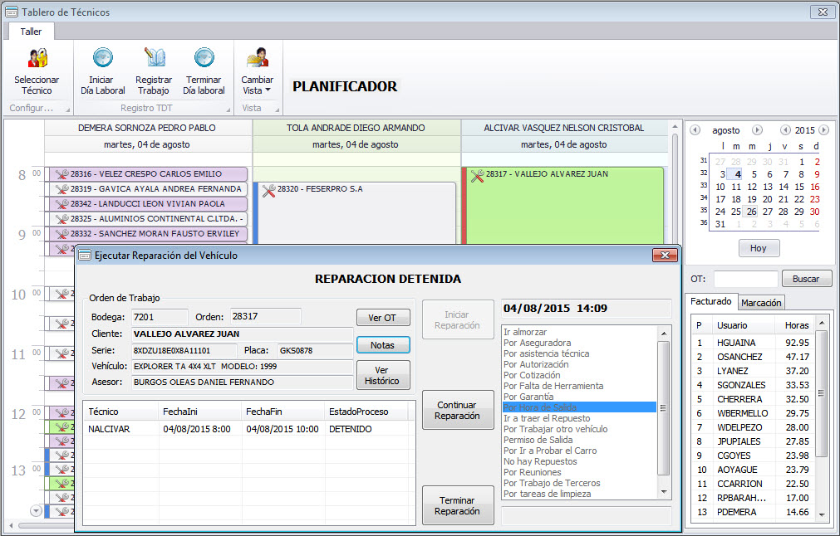Open Registrar Trabajo from the ribbon
The width and height of the screenshot is (840, 536).
(x=154, y=59)
